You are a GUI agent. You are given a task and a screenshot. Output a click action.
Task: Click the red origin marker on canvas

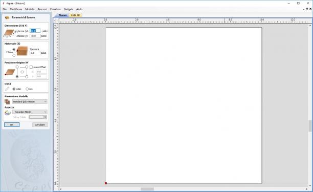point(106,183)
